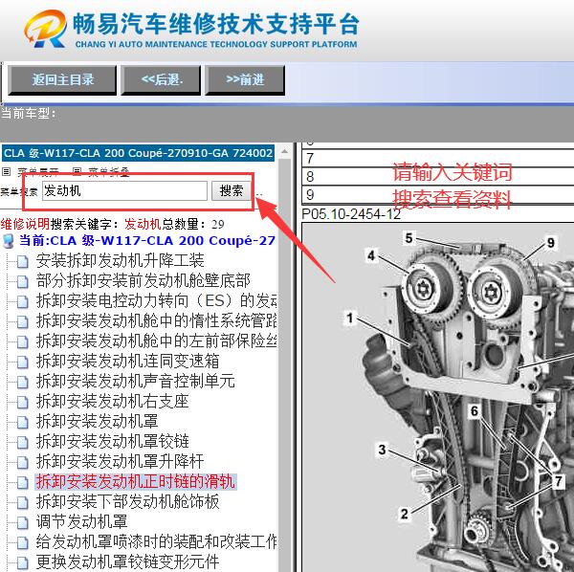Open 部分拆卸安装前发动机舱壁底部
574x572 pixels.
(143, 281)
